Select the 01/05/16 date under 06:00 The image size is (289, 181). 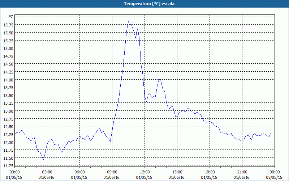(79, 177)
